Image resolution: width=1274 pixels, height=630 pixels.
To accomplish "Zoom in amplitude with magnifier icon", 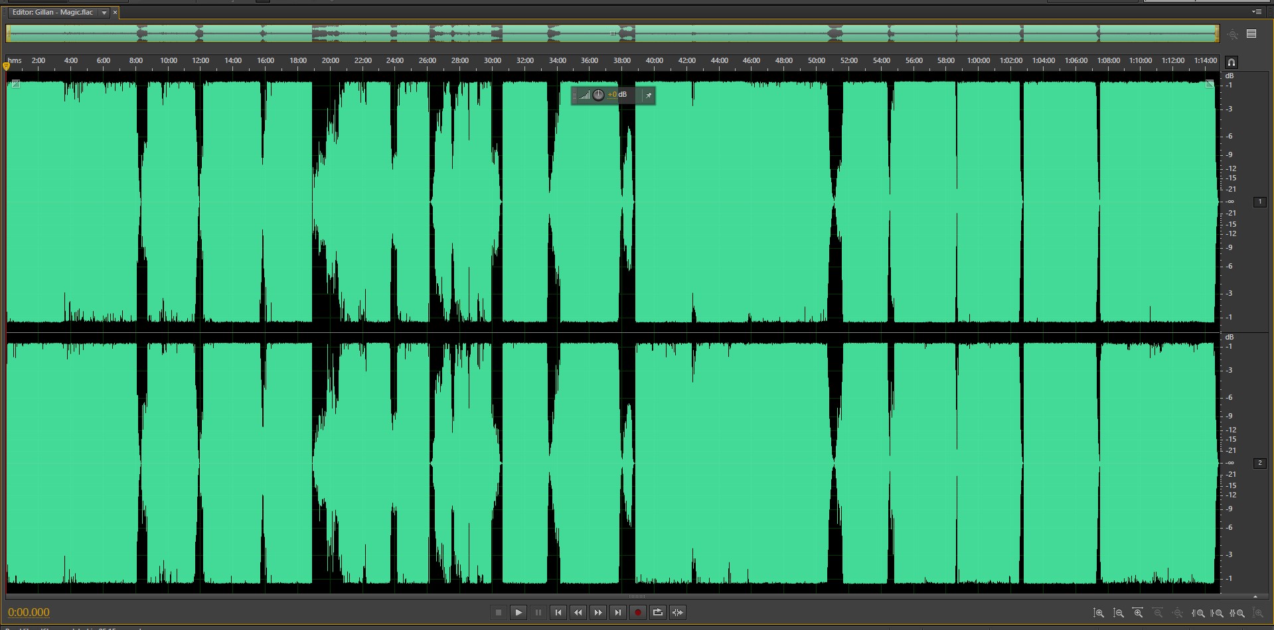I will [x=1099, y=613].
